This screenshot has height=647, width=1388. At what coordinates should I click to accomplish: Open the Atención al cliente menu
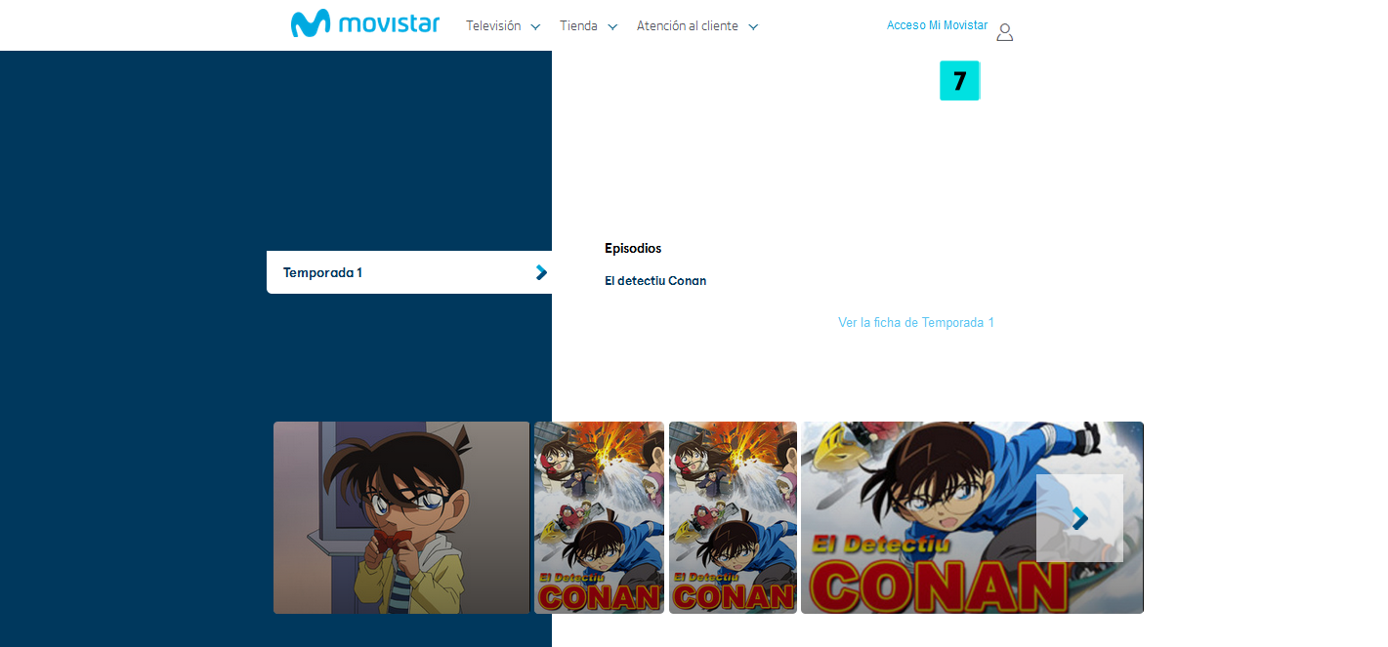pyautogui.click(x=687, y=26)
